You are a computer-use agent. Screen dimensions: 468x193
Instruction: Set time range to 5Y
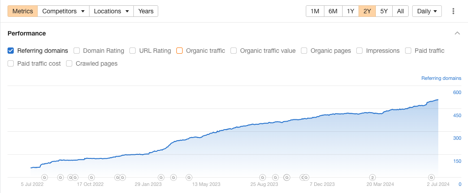point(384,11)
